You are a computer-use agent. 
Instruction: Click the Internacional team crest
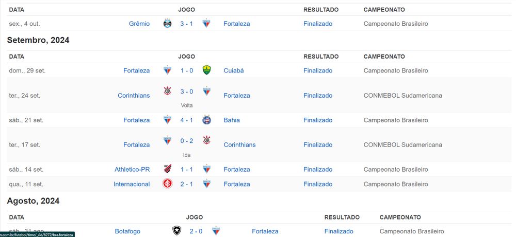coord(167,184)
